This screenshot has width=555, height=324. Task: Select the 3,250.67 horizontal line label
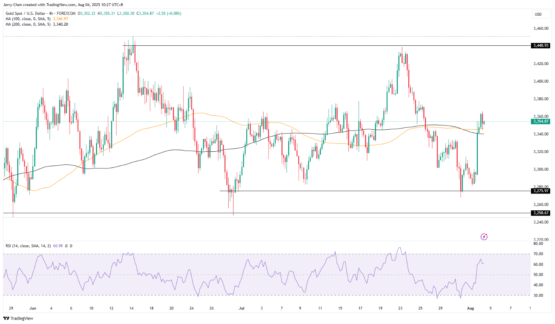coord(541,212)
